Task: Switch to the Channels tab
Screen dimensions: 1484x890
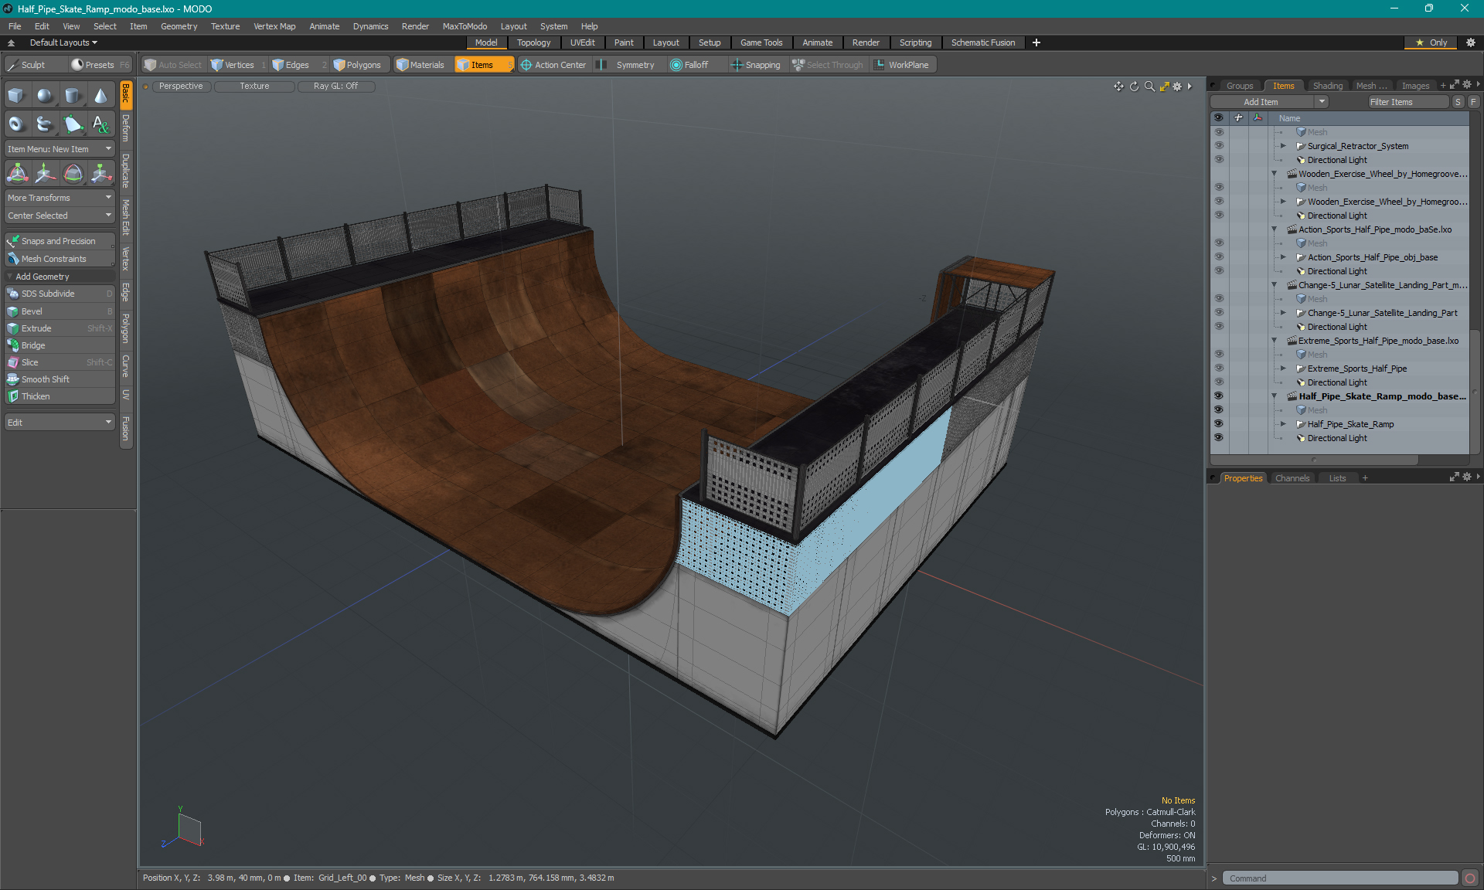Action: [x=1292, y=478]
